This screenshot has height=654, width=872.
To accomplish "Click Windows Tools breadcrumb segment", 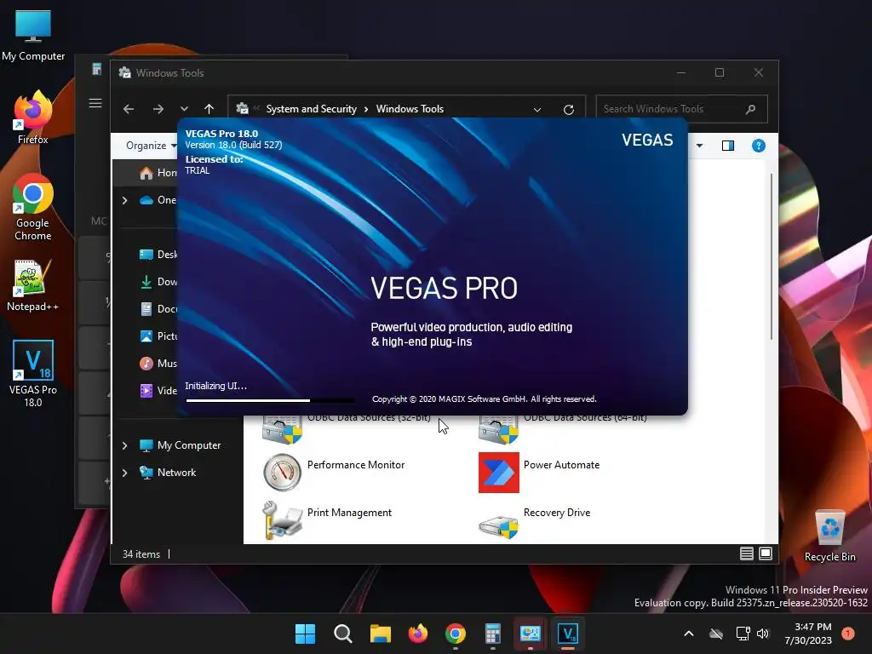I will click(410, 109).
